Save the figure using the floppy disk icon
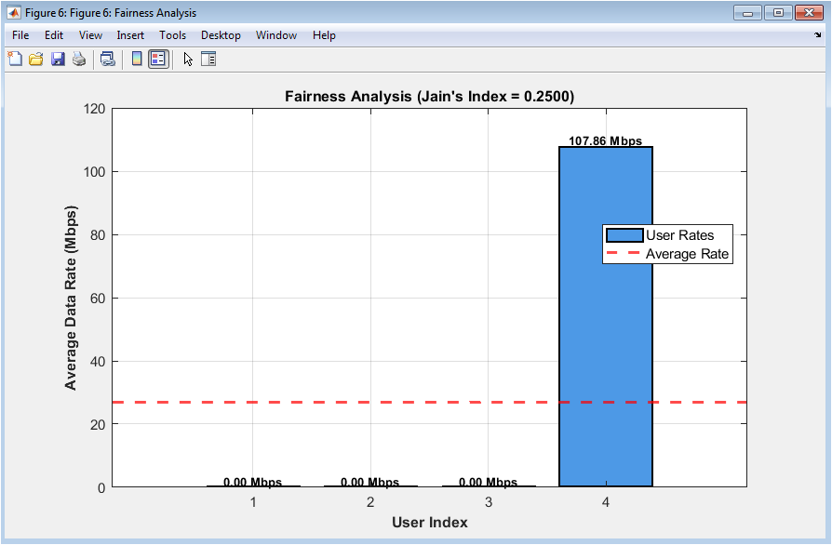Image resolution: width=832 pixels, height=545 pixels. pyautogui.click(x=58, y=60)
